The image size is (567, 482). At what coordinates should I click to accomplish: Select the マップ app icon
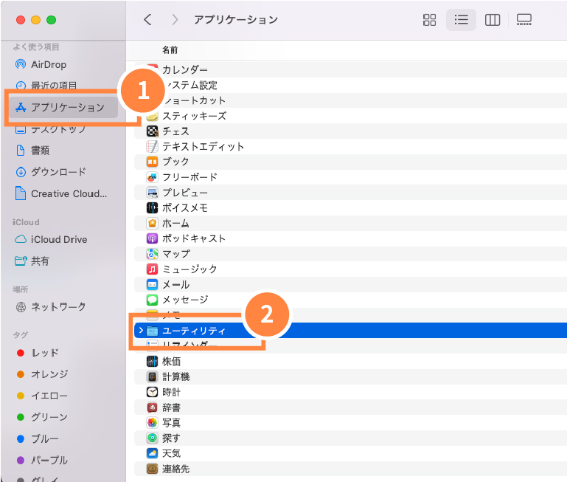tap(152, 253)
